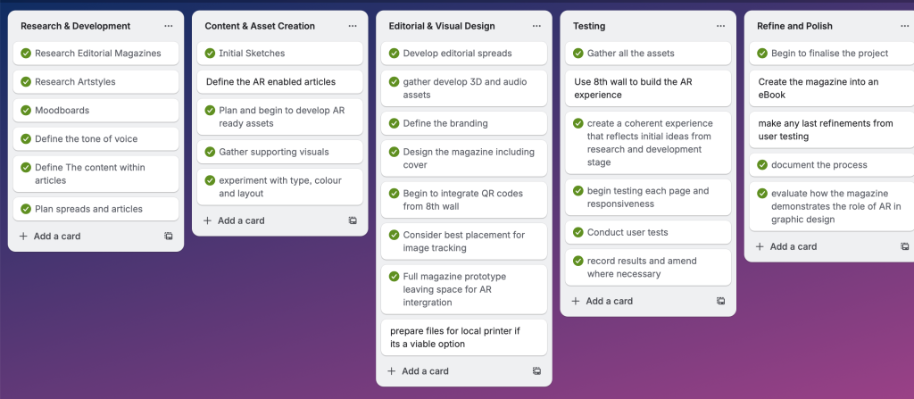Open list actions menu for Editorial & Visual Design
The width and height of the screenshot is (914, 399).
click(536, 26)
